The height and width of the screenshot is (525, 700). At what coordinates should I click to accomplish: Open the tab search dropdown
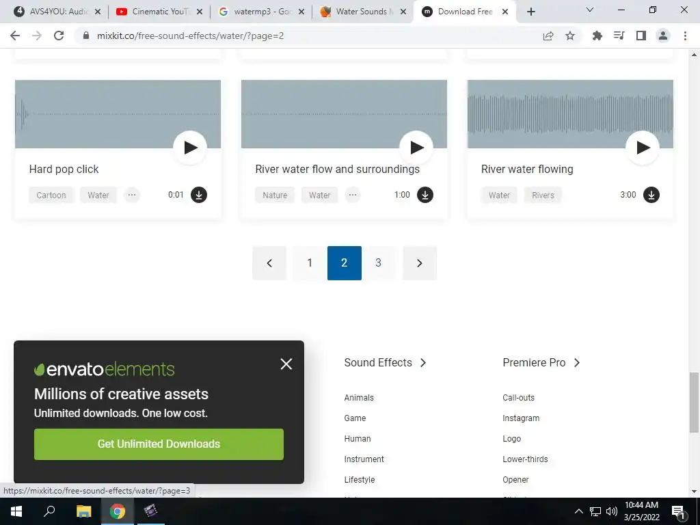point(590,10)
